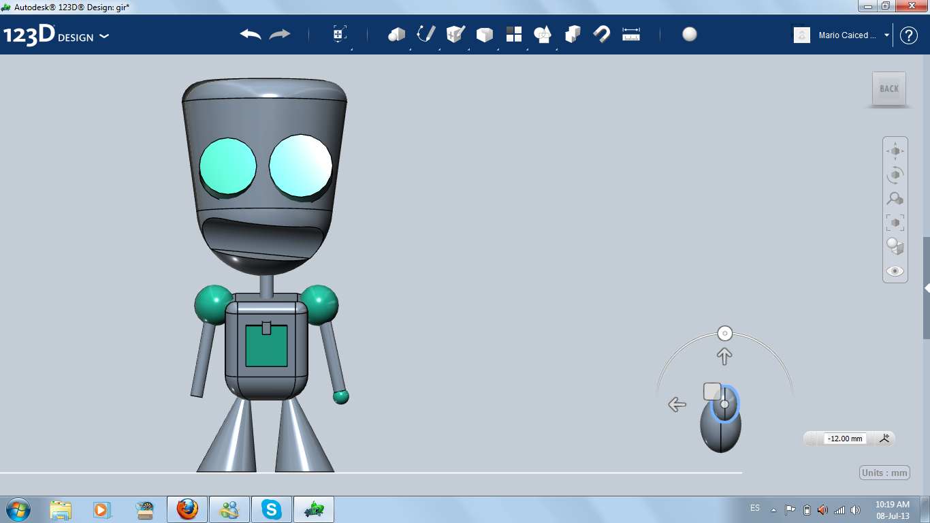Image resolution: width=930 pixels, height=523 pixels.
Task: Click the ES language indicator
Action: pyautogui.click(x=755, y=508)
